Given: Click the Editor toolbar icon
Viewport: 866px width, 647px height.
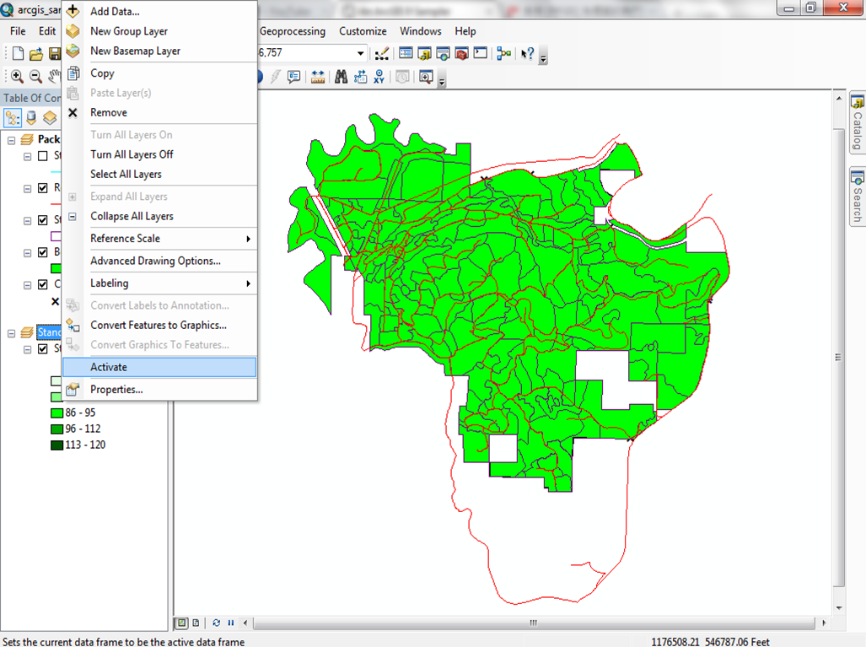Looking at the screenshot, I should (x=382, y=54).
